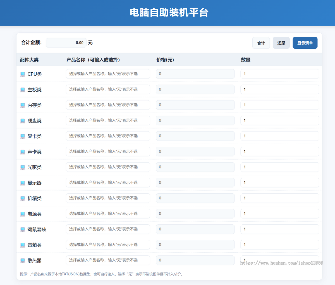335x285 pixels.
Task: Click the computer icon beside 硬盘类
Action: pyautogui.click(x=23, y=121)
